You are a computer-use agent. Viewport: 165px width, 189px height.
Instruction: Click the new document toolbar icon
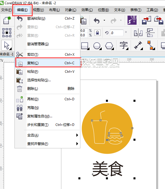pyautogui.click(x=7, y=20)
